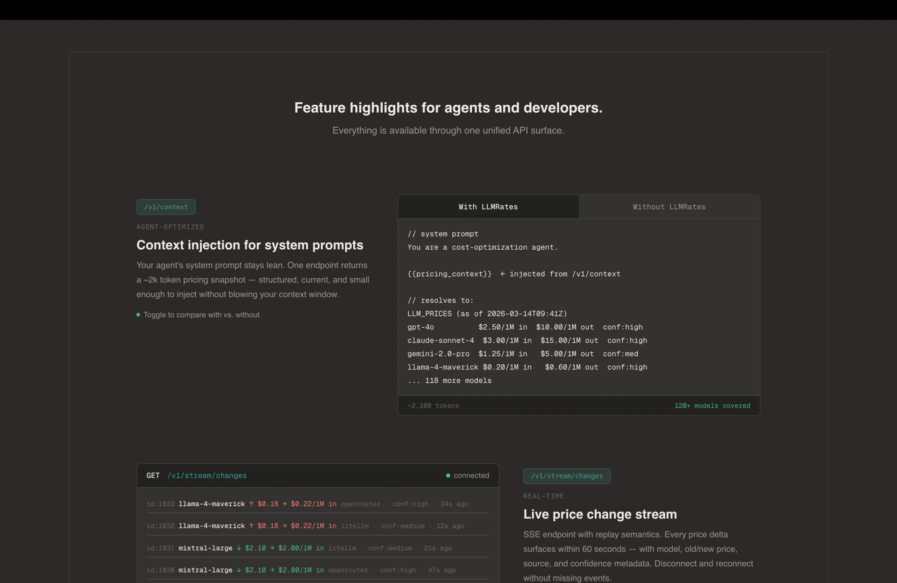This screenshot has width=897, height=583.
Task: Click the connected status text
Action: pos(471,475)
